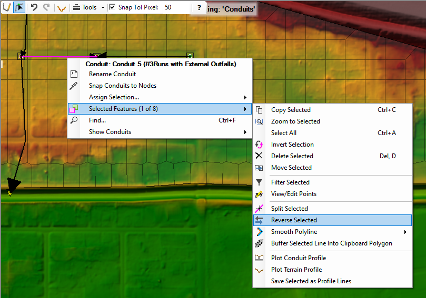Click the terrain profile icon in the toolbar
The image size is (426, 298).
[x=62, y=8]
